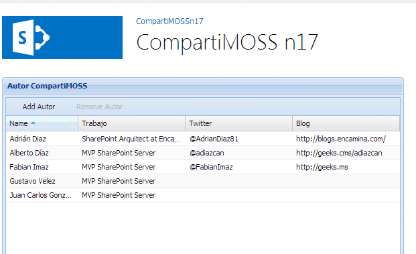This screenshot has width=416, height=254.
Task: Select the Alberto Díaz row
Action: (x=203, y=153)
